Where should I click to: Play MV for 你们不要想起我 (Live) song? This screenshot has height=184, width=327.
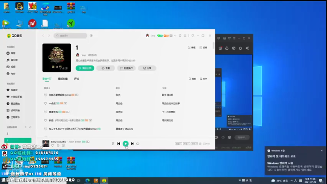click(77, 95)
